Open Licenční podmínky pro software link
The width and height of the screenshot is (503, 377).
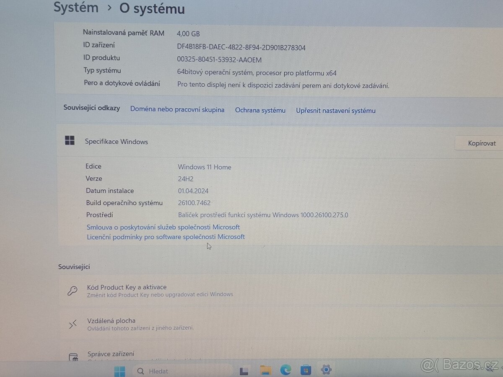click(165, 237)
